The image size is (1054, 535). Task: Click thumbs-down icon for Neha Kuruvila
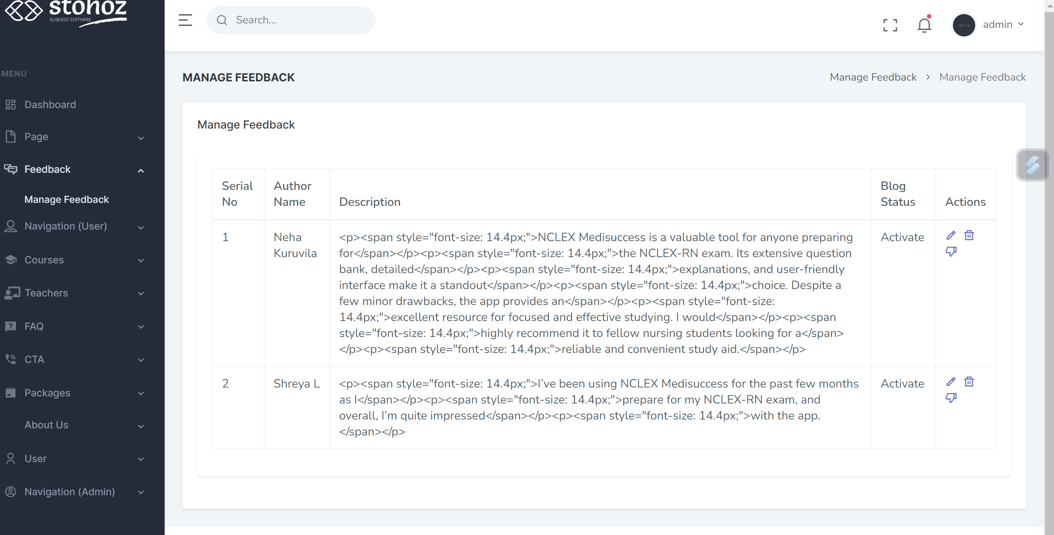pos(951,252)
